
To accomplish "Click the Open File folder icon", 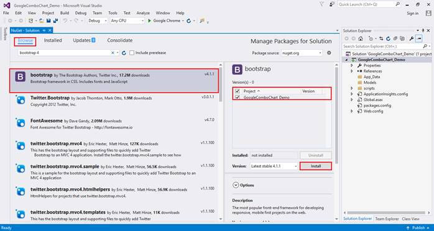I will pos(42,20).
